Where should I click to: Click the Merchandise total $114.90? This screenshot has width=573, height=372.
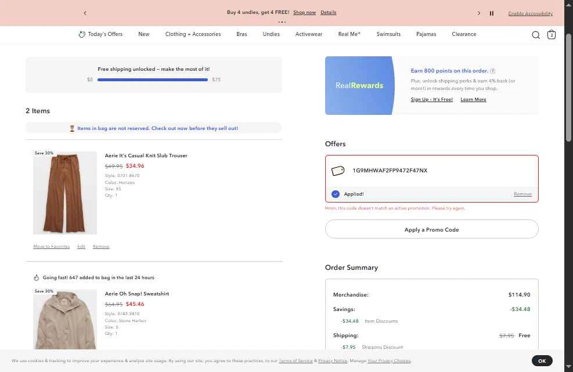519,295
